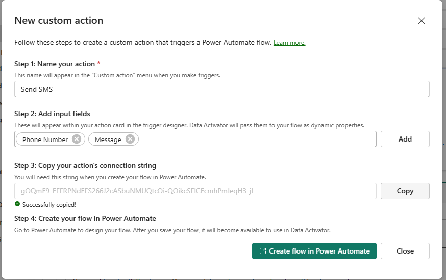Click the Step 1: Name your action label

coord(55,64)
